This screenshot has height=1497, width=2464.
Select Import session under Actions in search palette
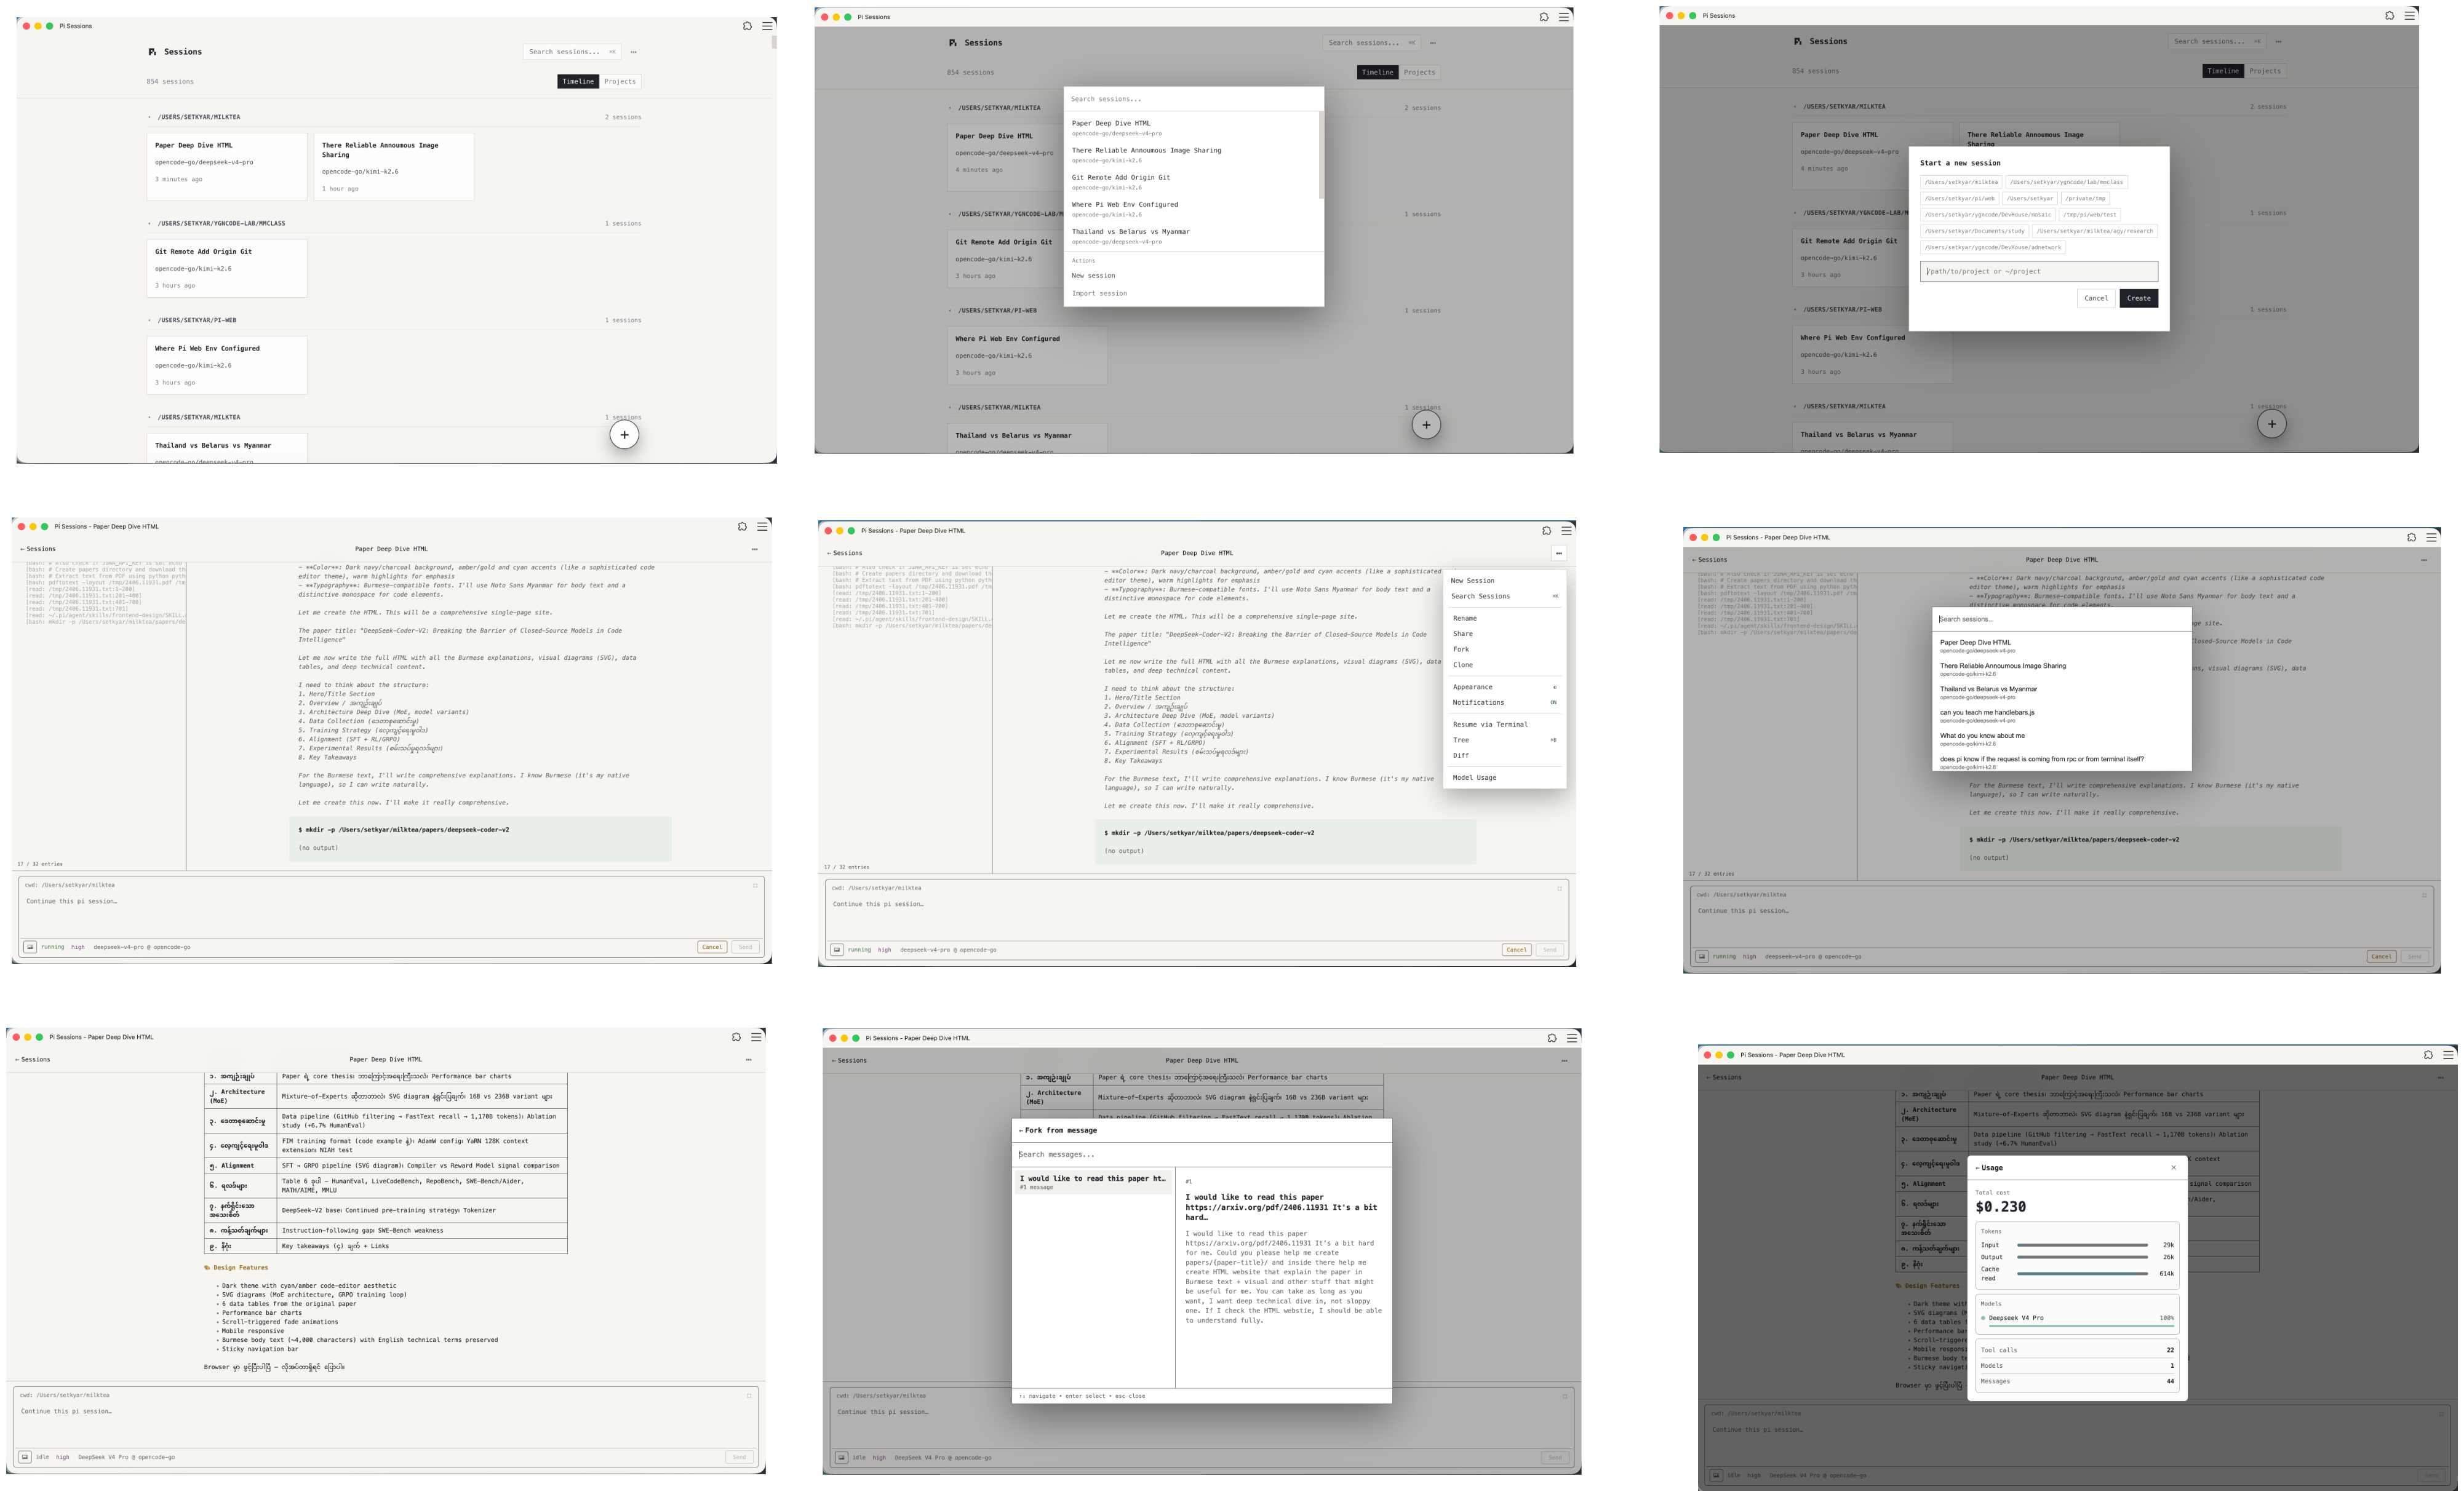click(1193, 294)
